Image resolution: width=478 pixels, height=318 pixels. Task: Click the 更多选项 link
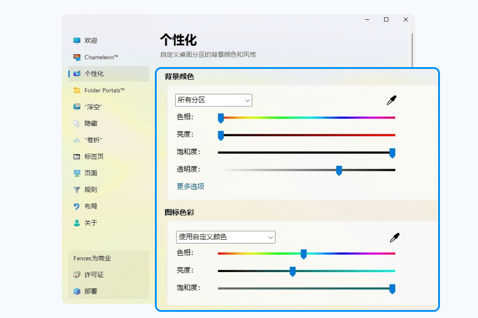pos(190,186)
